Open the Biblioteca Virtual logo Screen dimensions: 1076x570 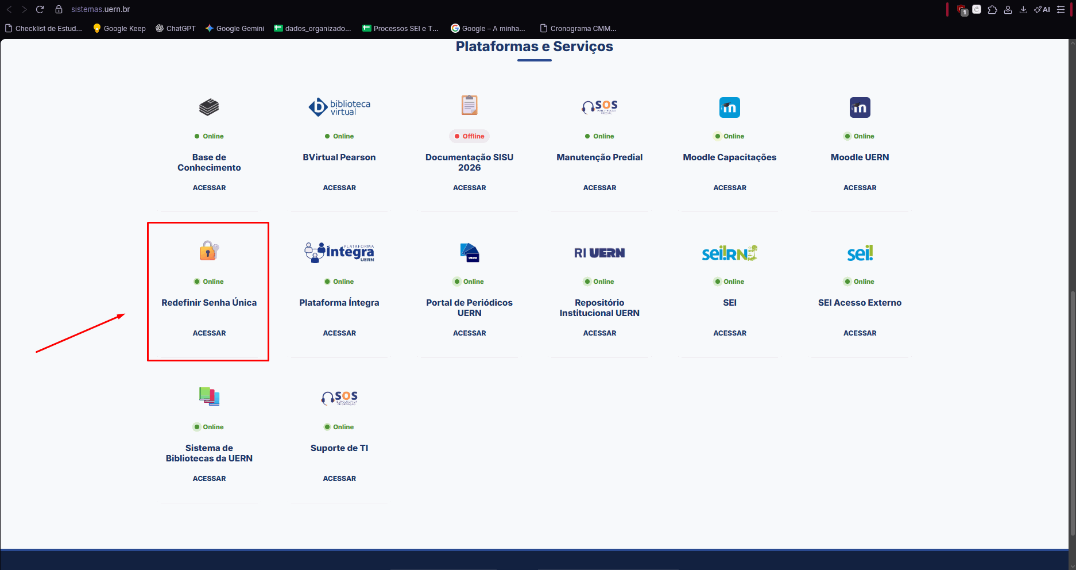339,107
